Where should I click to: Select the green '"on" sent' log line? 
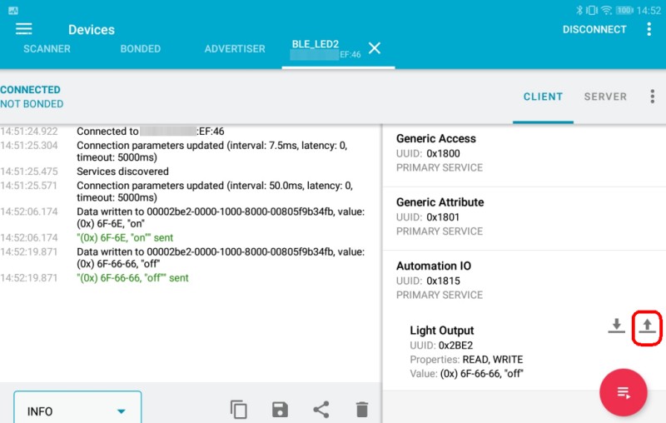[x=125, y=238]
